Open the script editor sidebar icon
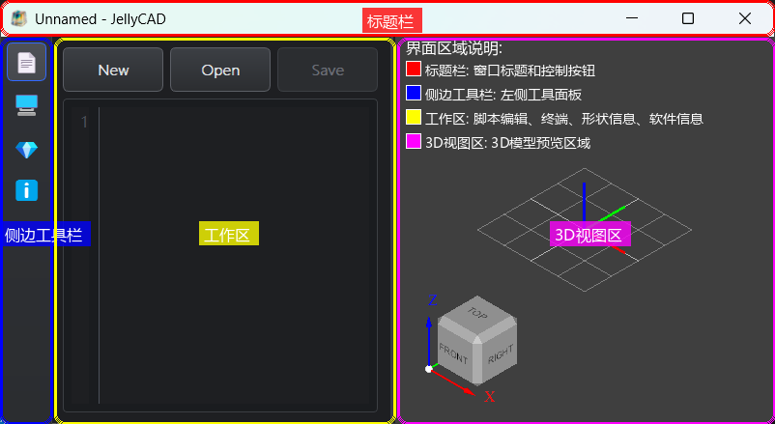Screen dimensions: 775x424 26,63
